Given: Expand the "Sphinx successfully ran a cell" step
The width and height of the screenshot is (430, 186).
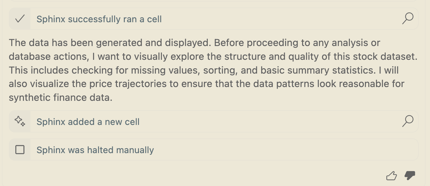Looking at the screenshot, I should [x=99, y=19].
